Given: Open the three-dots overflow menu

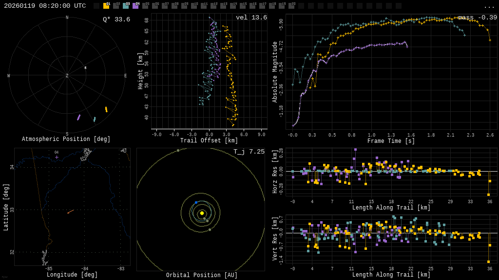Looking at the screenshot, I should click(489, 6).
